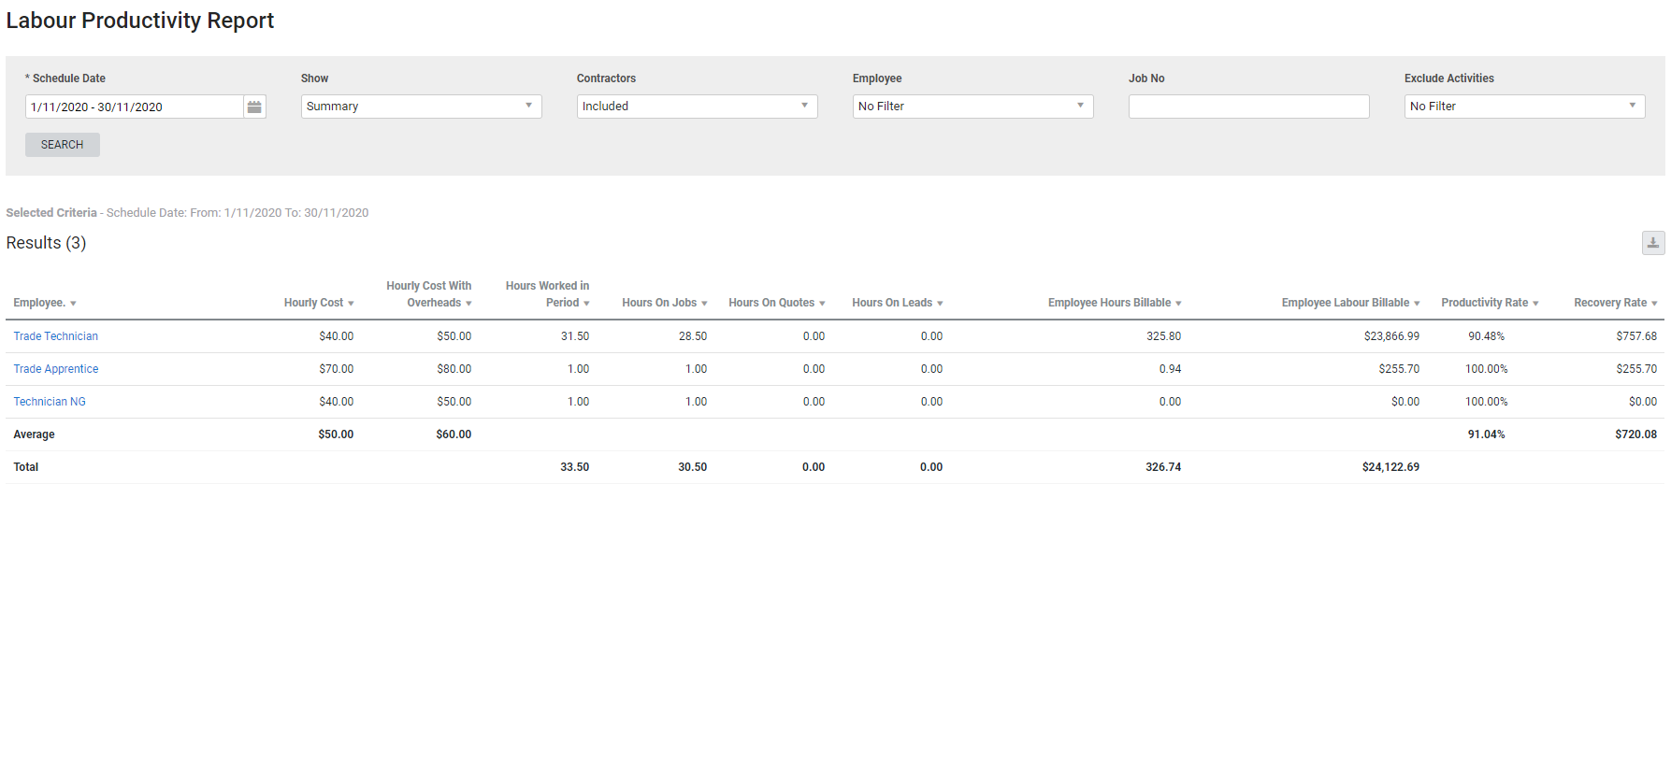Viewport: 1671px width, 783px height.
Task: Select the $757.68 recovery rate cell
Action: (x=1636, y=336)
